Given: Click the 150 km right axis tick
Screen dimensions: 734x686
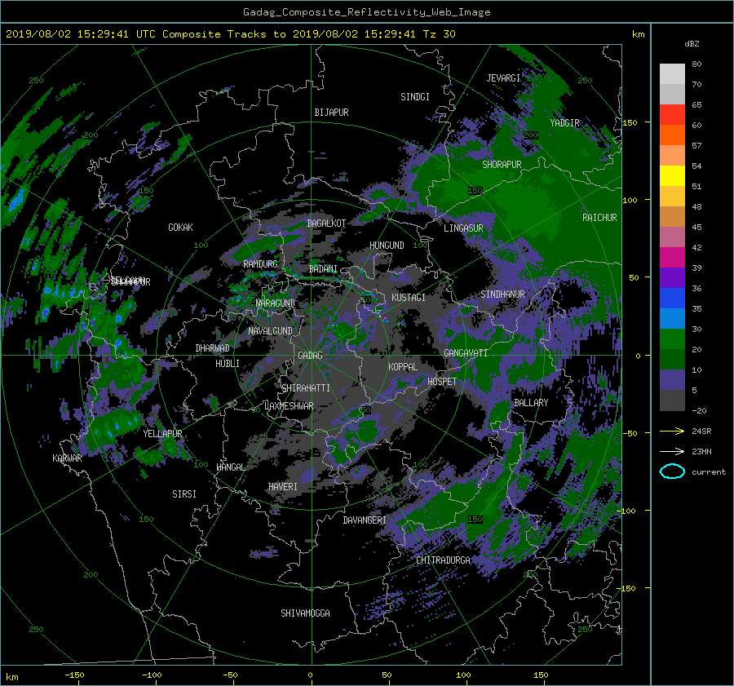Looking at the screenshot, I should coord(630,122).
